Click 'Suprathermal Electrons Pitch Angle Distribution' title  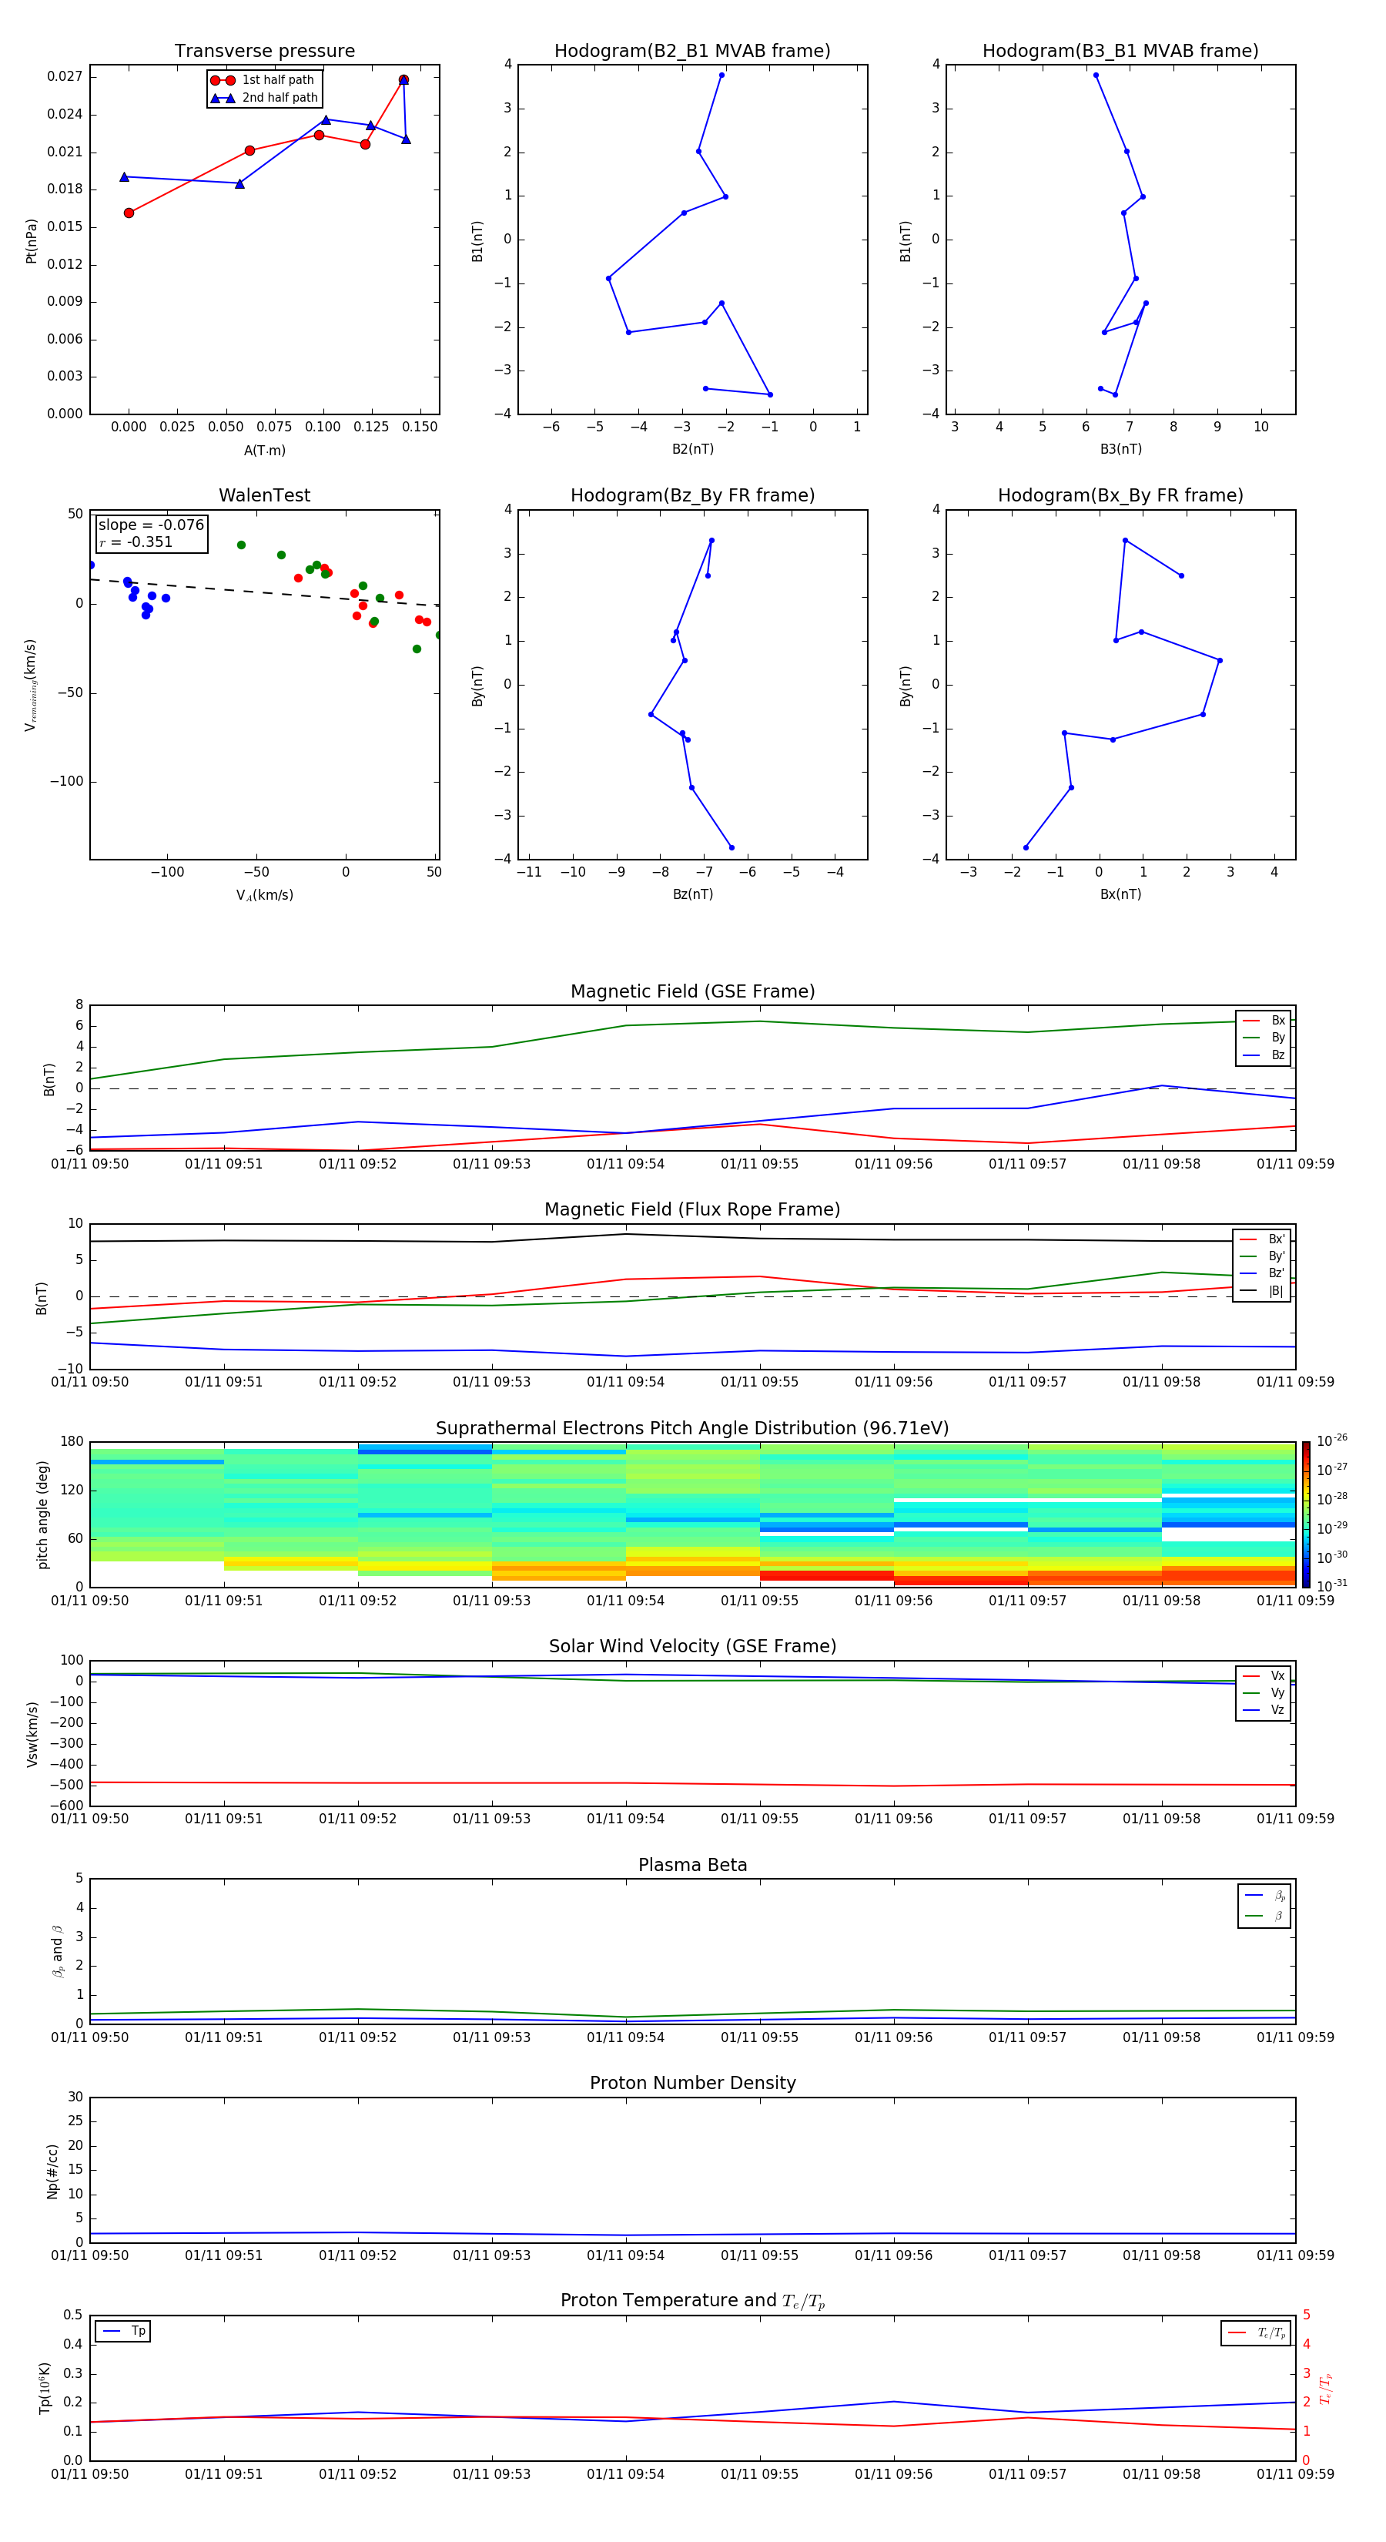click(692, 1429)
